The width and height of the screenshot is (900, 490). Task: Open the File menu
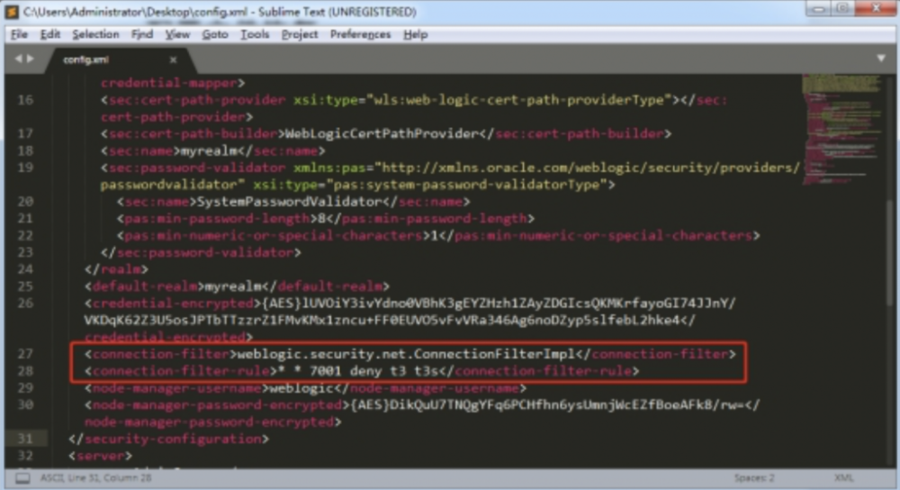[x=19, y=34]
